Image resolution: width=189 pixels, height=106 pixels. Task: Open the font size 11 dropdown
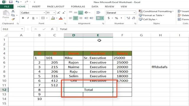[54, 13]
